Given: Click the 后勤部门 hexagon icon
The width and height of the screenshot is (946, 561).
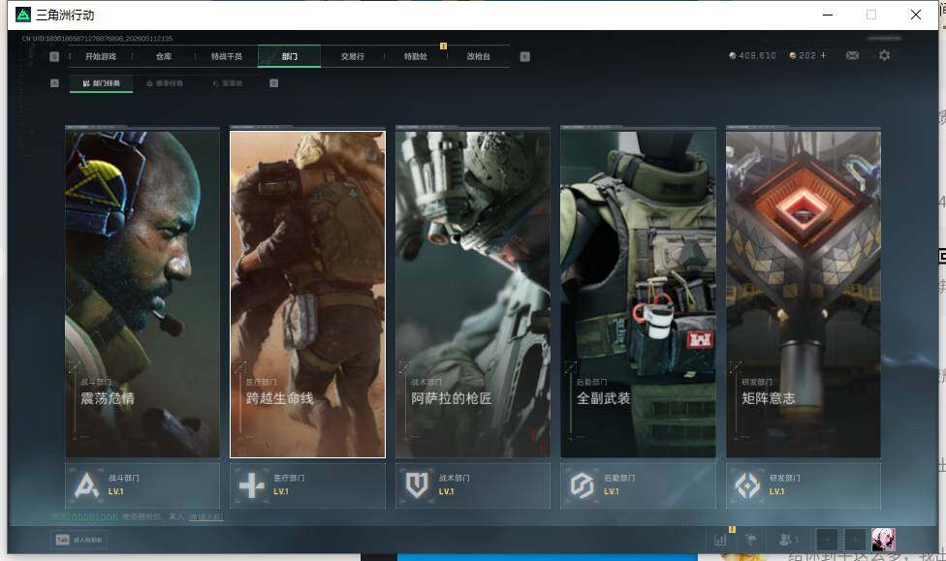Looking at the screenshot, I should tap(583, 485).
